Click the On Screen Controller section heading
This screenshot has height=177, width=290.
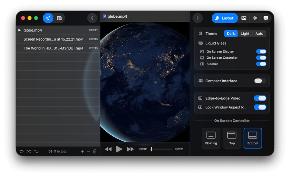[x=232, y=120]
